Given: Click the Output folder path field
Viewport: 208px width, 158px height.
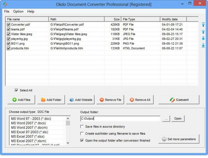Looking at the screenshot, I should pos(120,119).
